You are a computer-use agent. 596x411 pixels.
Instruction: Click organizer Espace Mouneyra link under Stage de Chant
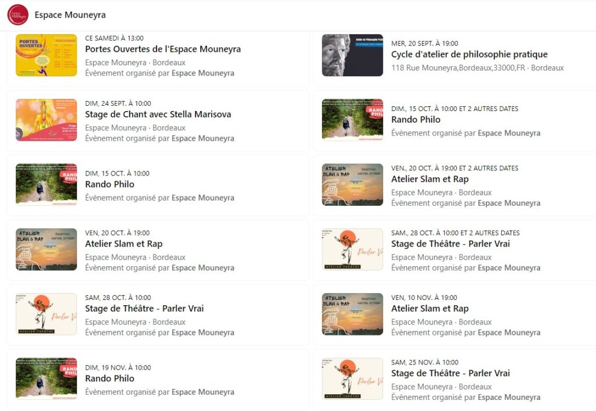pyautogui.click(x=203, y=138)
